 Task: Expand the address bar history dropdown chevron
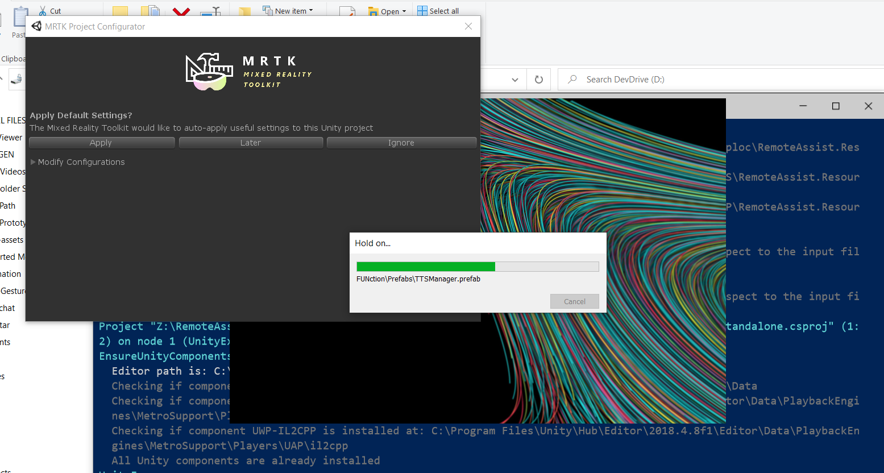[515, 80]
